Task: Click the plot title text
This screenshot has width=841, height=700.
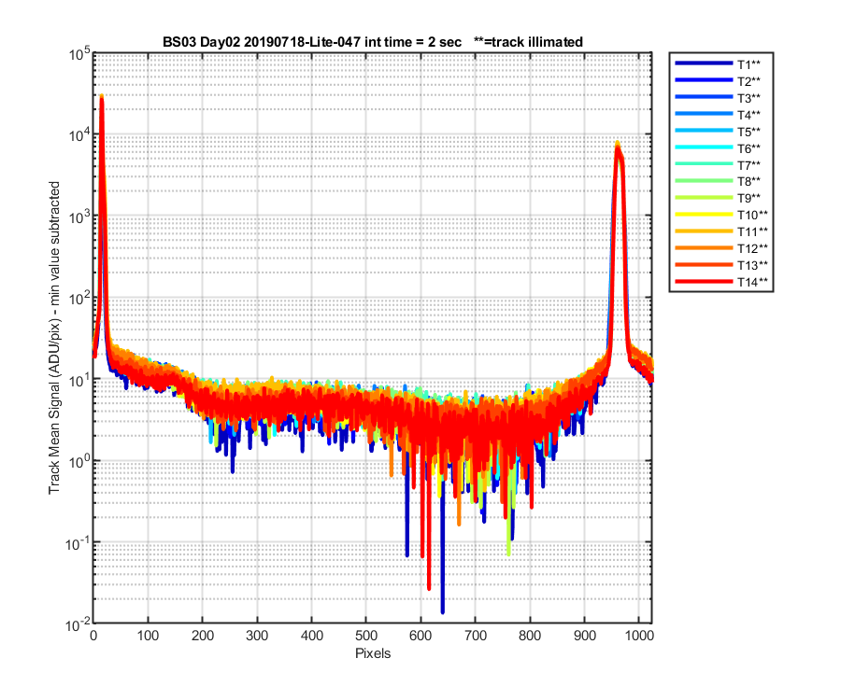Action: click(x=373, y=42)
